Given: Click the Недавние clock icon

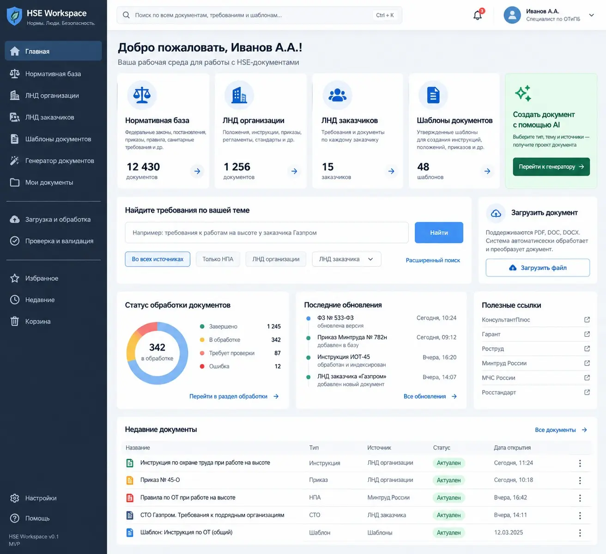Looking at the screenshot, I should tap(15, 299).
